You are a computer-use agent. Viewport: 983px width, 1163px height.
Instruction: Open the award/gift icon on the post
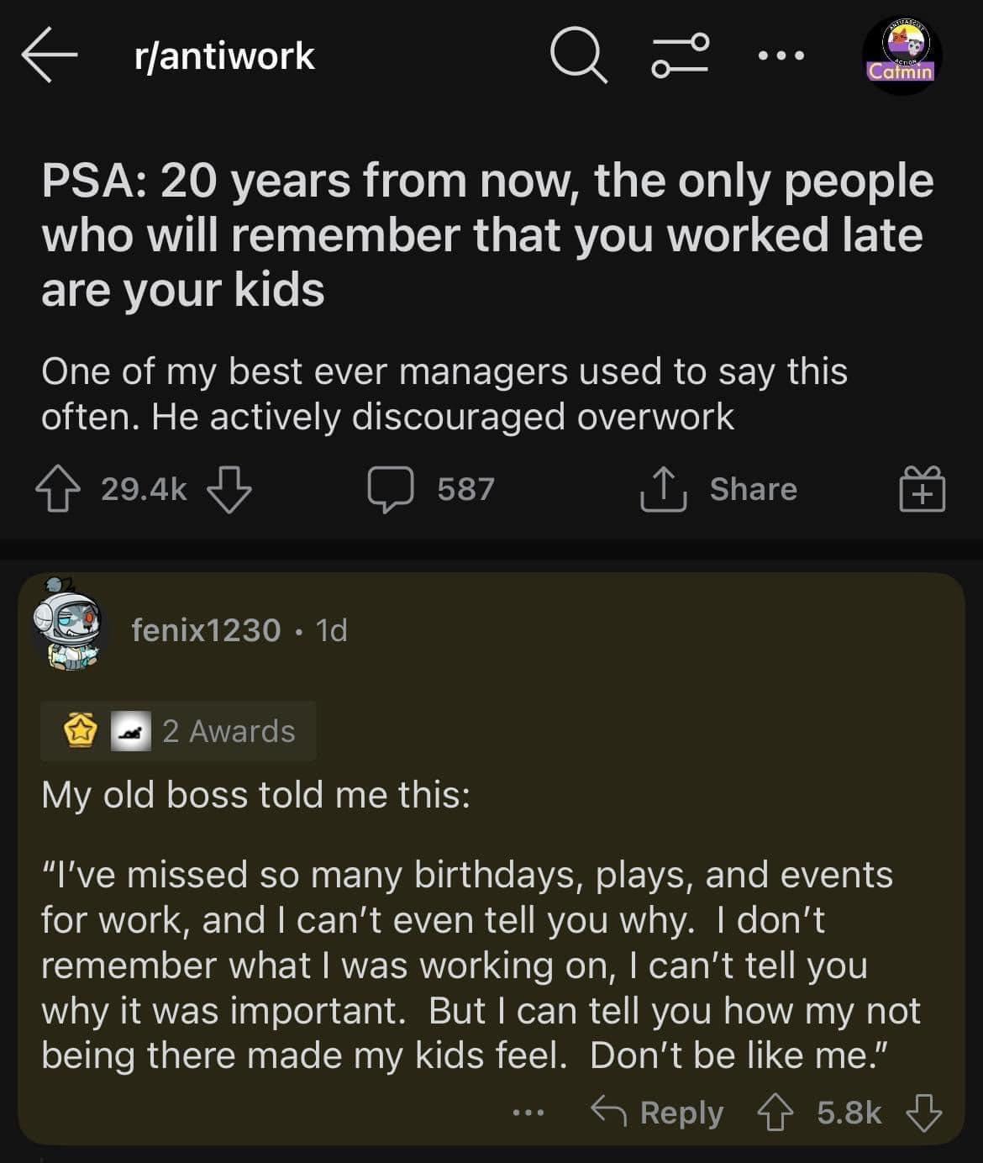(923, 489)
